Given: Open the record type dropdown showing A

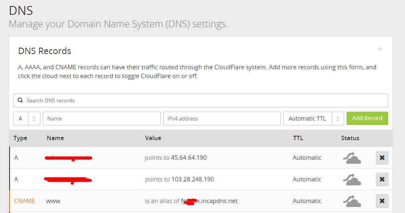Looking at the screenshot, I should (27, 119).
